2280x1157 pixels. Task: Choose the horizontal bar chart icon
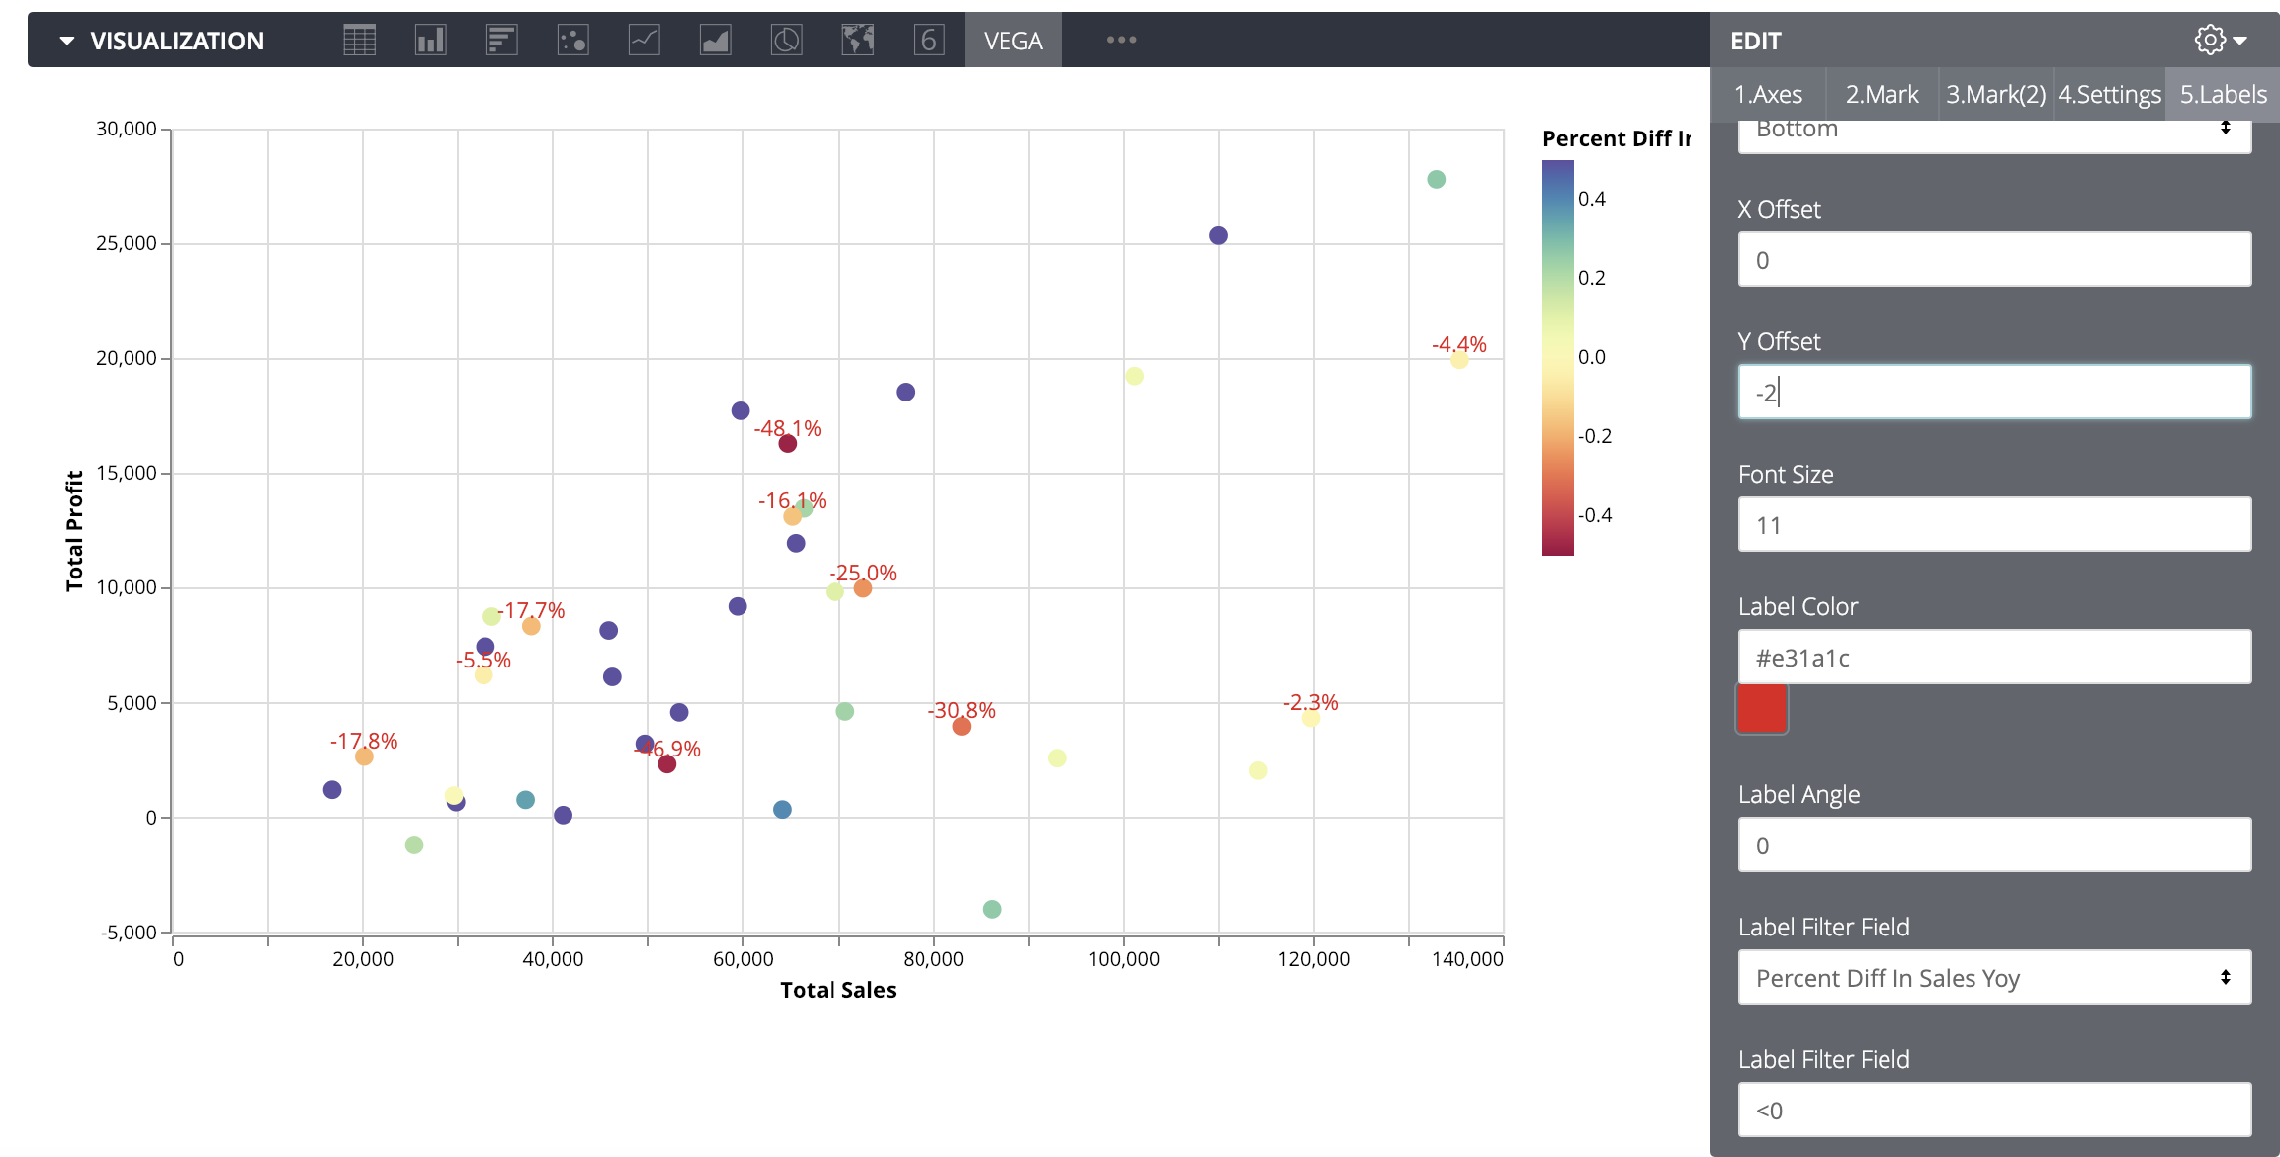501,41
